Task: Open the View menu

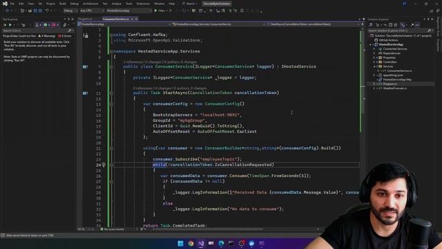Action: coord(30,3)
